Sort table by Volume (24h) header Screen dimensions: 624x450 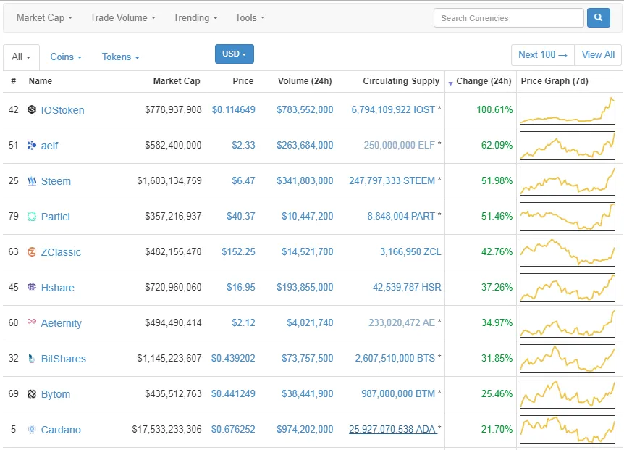point(305,81)
